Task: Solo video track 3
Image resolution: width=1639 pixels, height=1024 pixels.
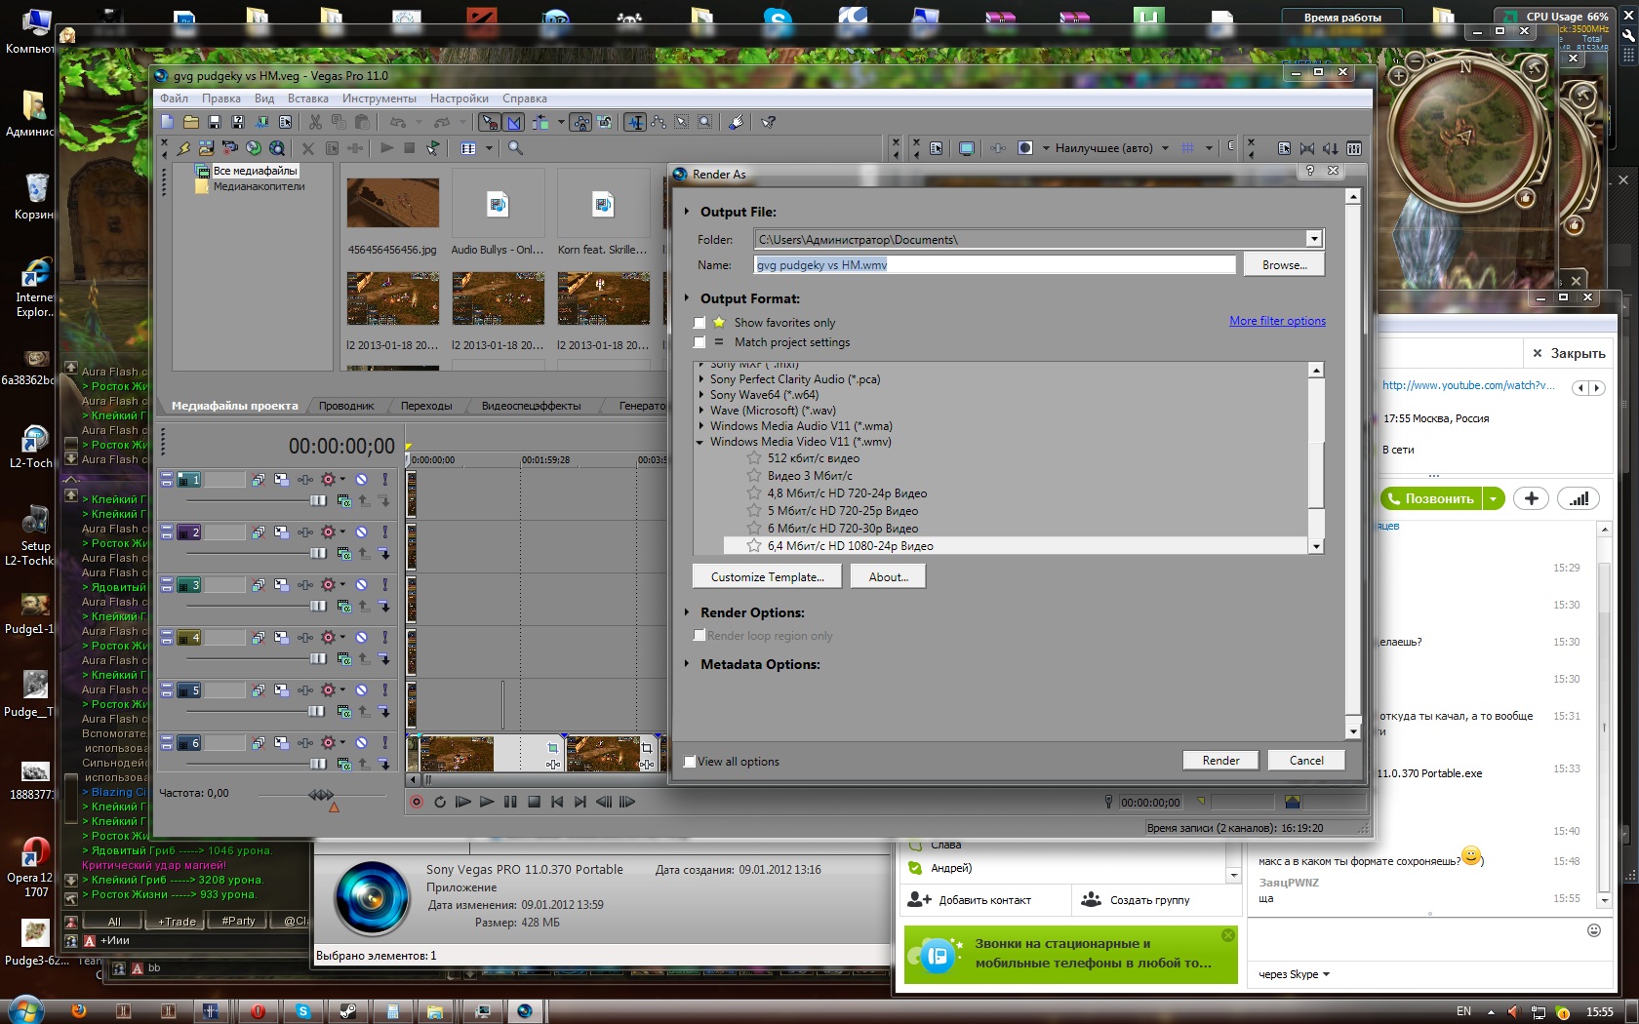Action: pos(384,585)
